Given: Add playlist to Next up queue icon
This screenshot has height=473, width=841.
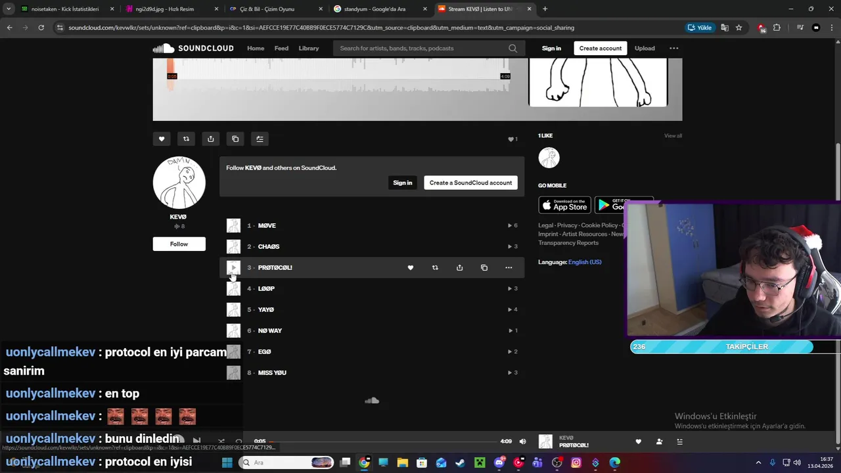Looking at the screenshot, I should [260, 139].
